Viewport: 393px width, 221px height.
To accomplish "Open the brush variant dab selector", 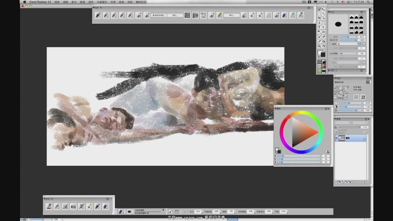I will pyautogui.click(x=129, y=211).
